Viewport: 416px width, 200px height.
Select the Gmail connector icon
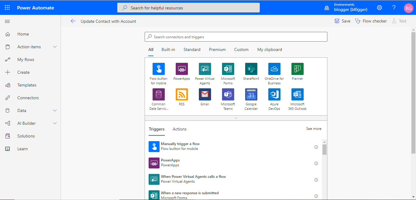point(205,94)
